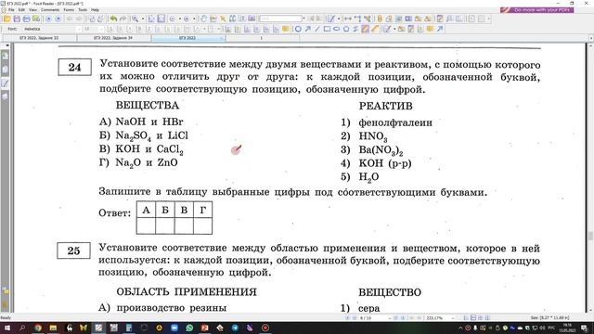Toggle bold text formatting
The image size is (594, 334).
139,29
